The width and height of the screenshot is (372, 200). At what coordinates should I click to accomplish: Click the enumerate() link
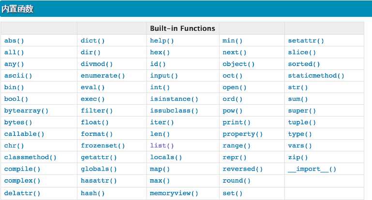[103, 76]
